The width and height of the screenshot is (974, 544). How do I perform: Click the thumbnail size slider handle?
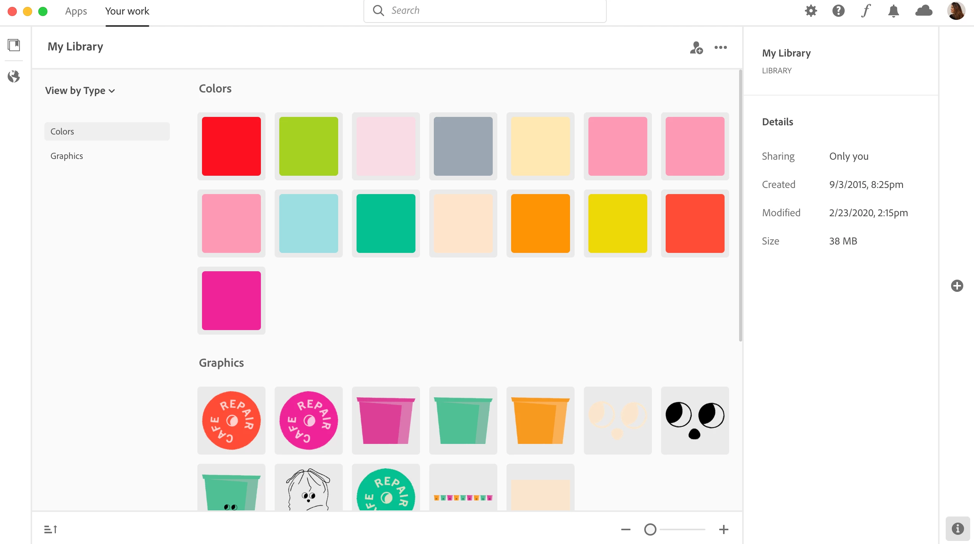coord(650,529)
